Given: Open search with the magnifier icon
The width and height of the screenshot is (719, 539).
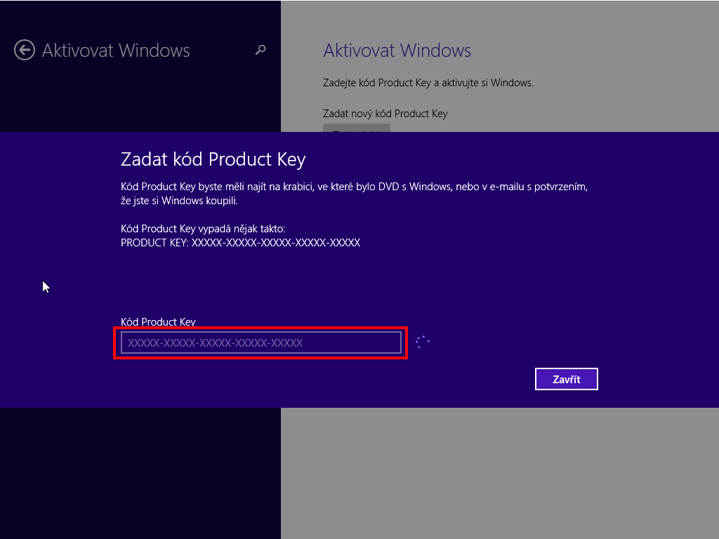Looking at the screenshot, I should click(x=260, y=50).
